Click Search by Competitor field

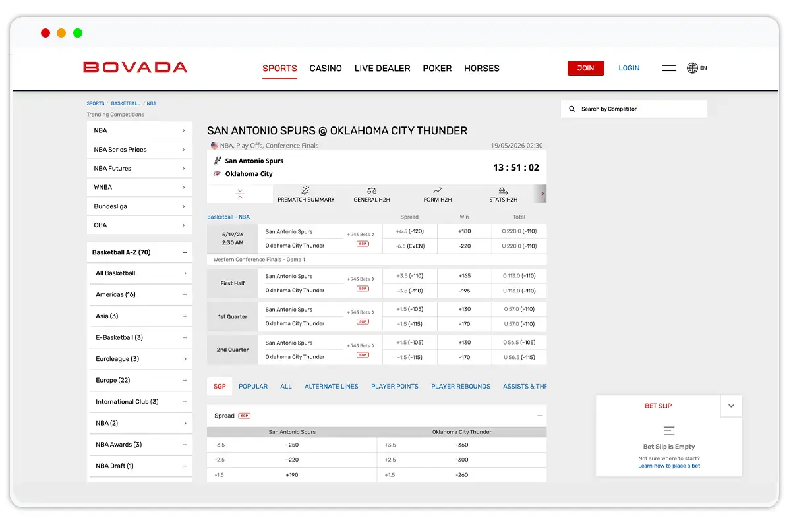point(634,109)
